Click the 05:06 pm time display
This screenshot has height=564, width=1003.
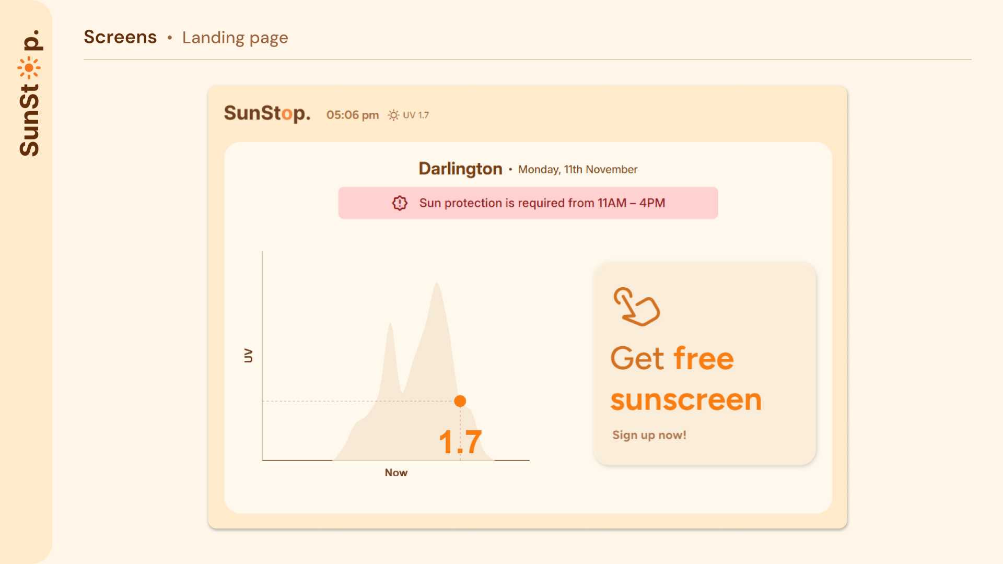tap(353, 115)
